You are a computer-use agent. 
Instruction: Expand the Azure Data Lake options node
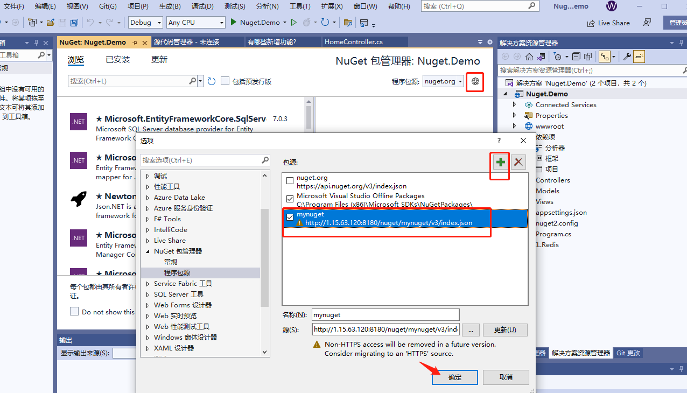pyautogui.click(x=149, y=198)
